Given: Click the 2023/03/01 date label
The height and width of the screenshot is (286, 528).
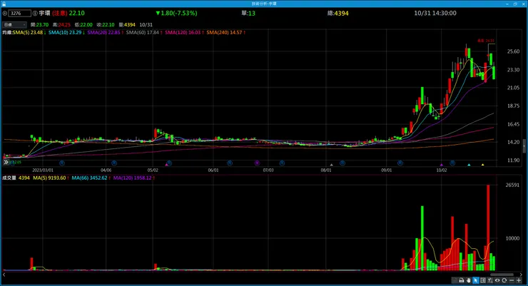Looking at the screenshot, I should coord(43,170).
